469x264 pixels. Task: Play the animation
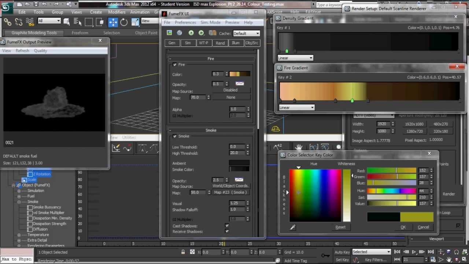coord(414,252)
